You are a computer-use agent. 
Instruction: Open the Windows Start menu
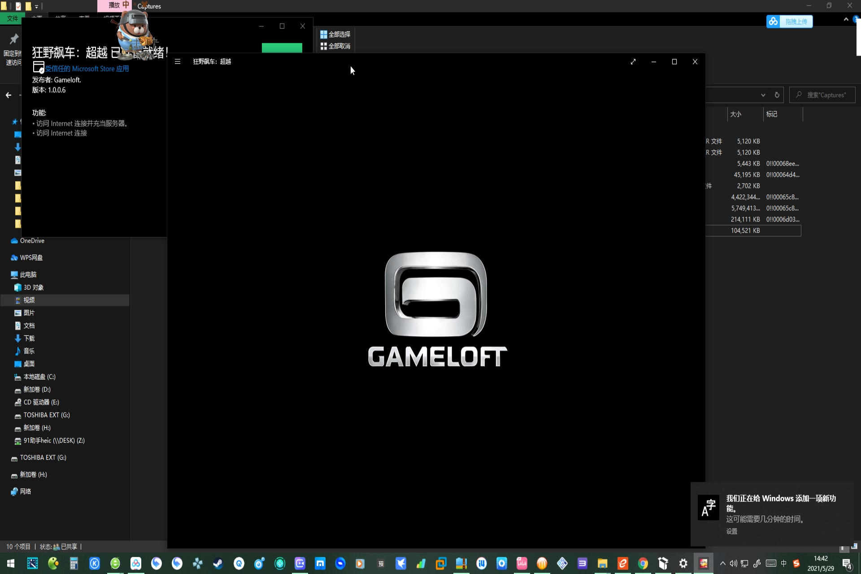click(x=11, y=563)
